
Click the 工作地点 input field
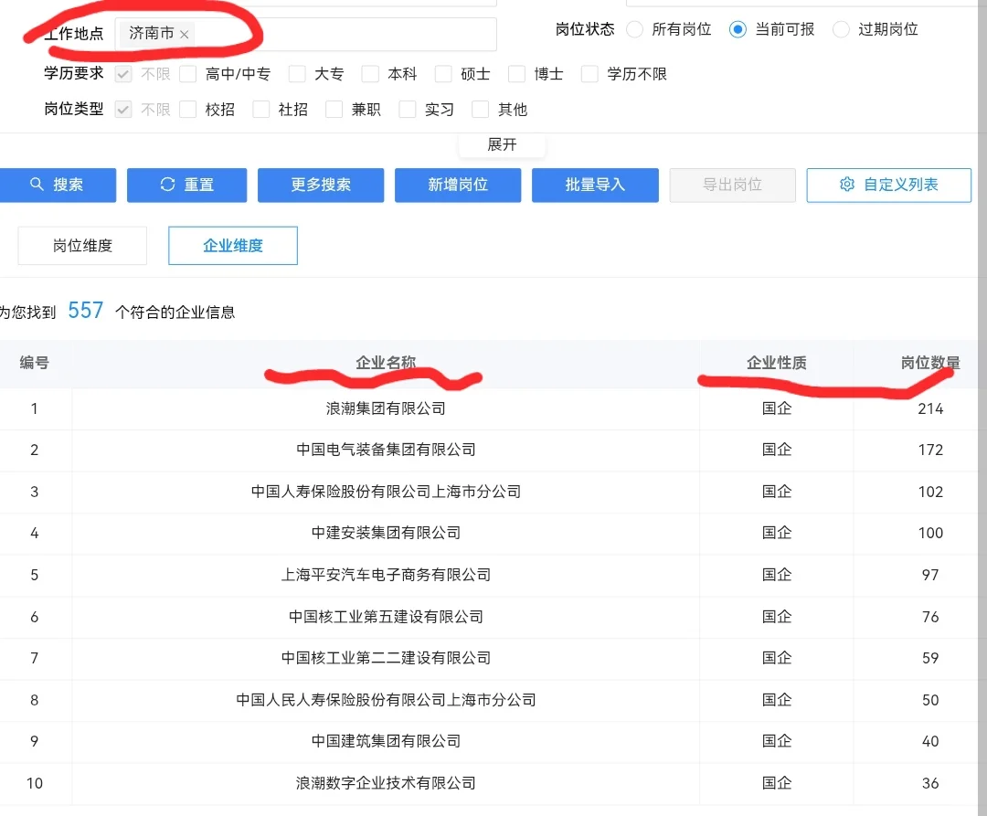(306, 33)
